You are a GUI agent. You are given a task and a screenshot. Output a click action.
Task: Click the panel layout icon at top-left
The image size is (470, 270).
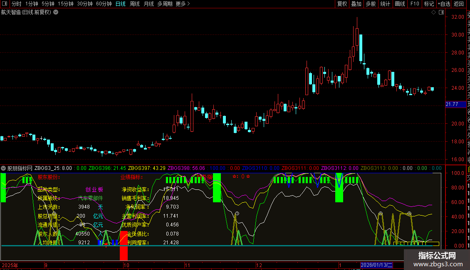(x=5, y=4)
